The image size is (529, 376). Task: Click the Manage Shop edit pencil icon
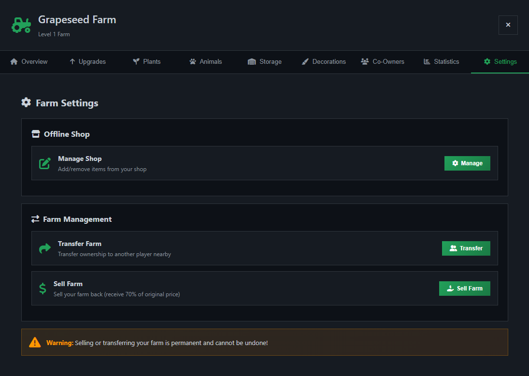point(45,163)
